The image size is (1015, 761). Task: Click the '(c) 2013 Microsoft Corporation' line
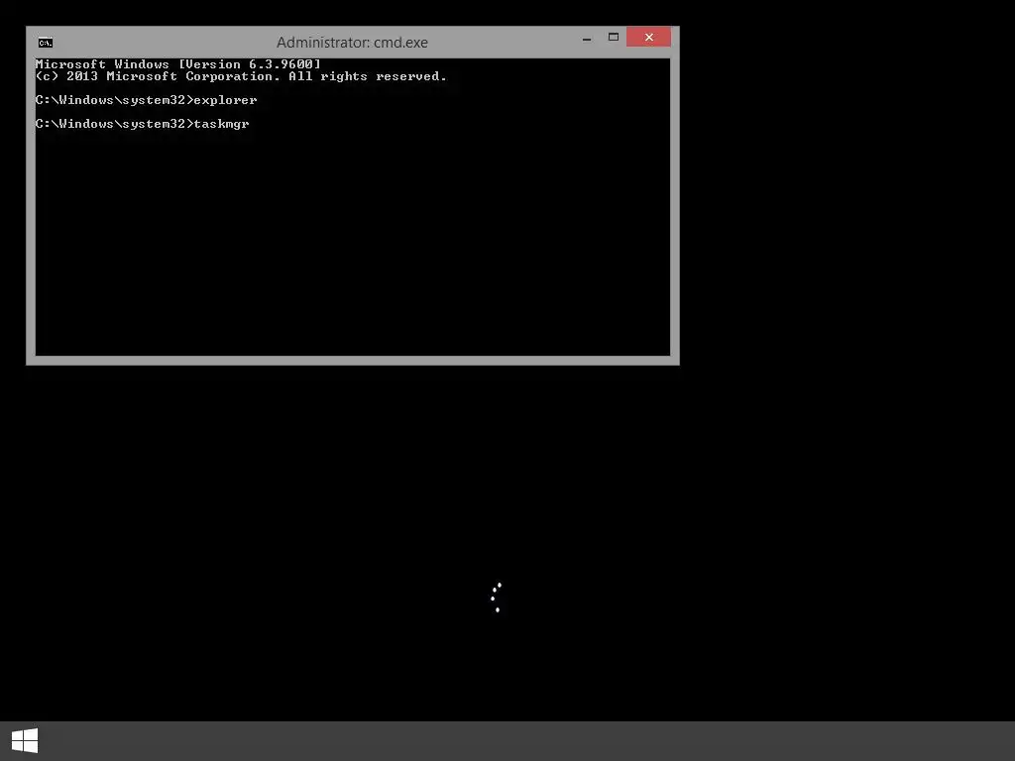[241, 76]
